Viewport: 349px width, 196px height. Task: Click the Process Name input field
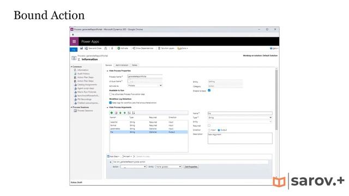(145, 76)
